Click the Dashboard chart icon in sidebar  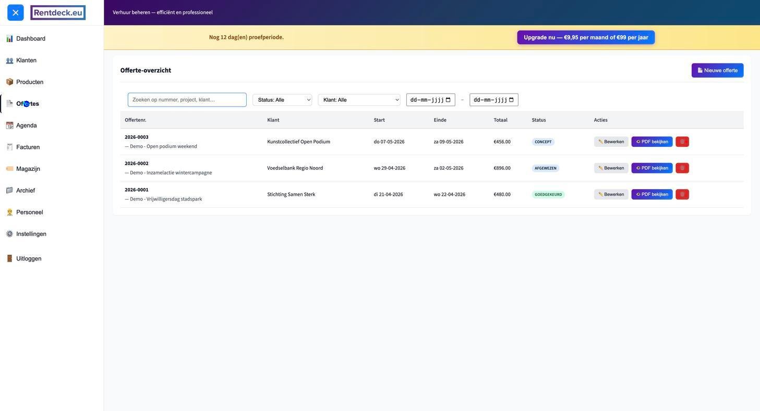pos(9,39)
